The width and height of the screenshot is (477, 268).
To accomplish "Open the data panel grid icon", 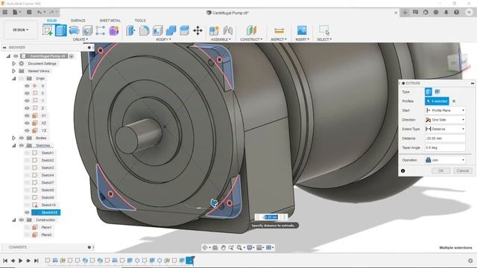I will click(x=5, y=12).
